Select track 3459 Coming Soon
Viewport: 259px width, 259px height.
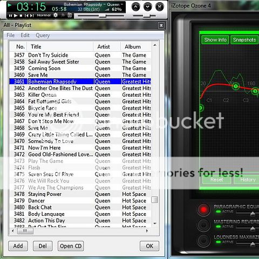[x=80, y=69]
